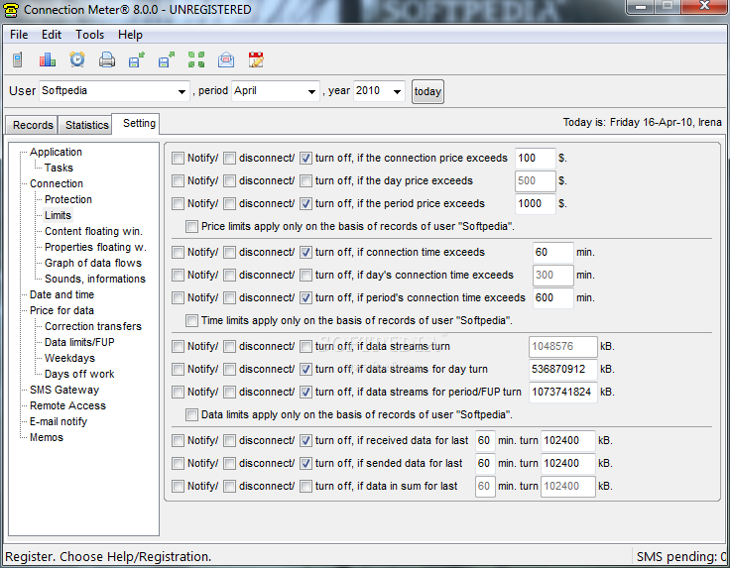
Task: Click the disk icon with inward arrow
Action: pyautogui.click(x=137, y=59)
